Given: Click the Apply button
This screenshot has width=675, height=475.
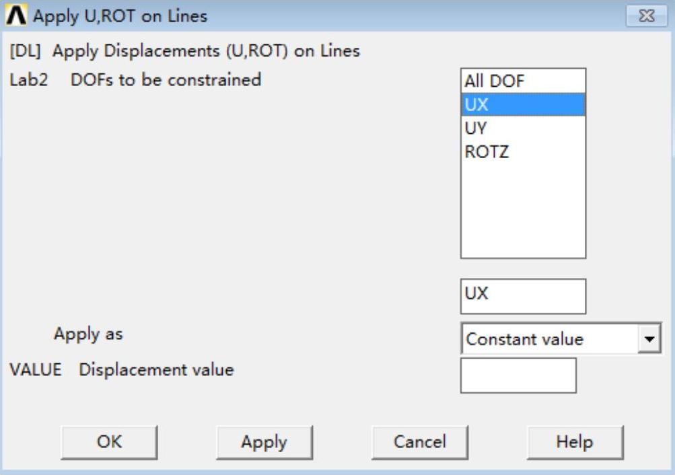Looking at the screenshot, I should point(264,442).
